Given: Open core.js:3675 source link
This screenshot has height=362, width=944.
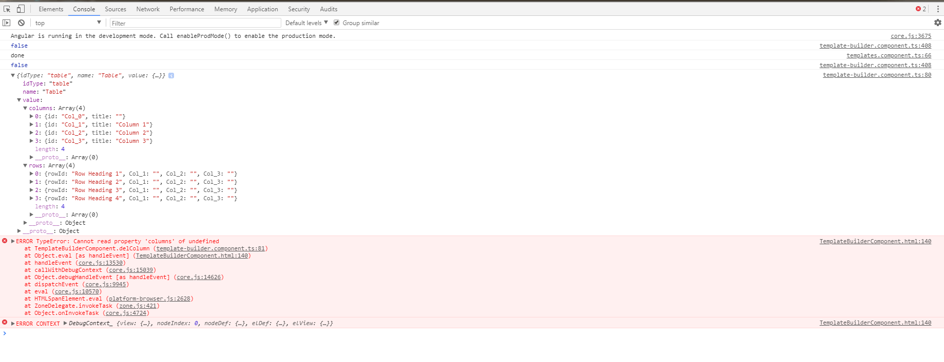Looking at the screenshot, I should [911, 36].
